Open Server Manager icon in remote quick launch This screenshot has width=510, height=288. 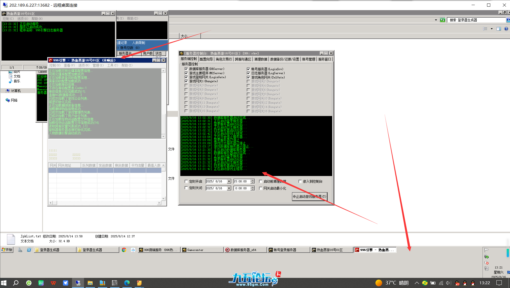20,250
